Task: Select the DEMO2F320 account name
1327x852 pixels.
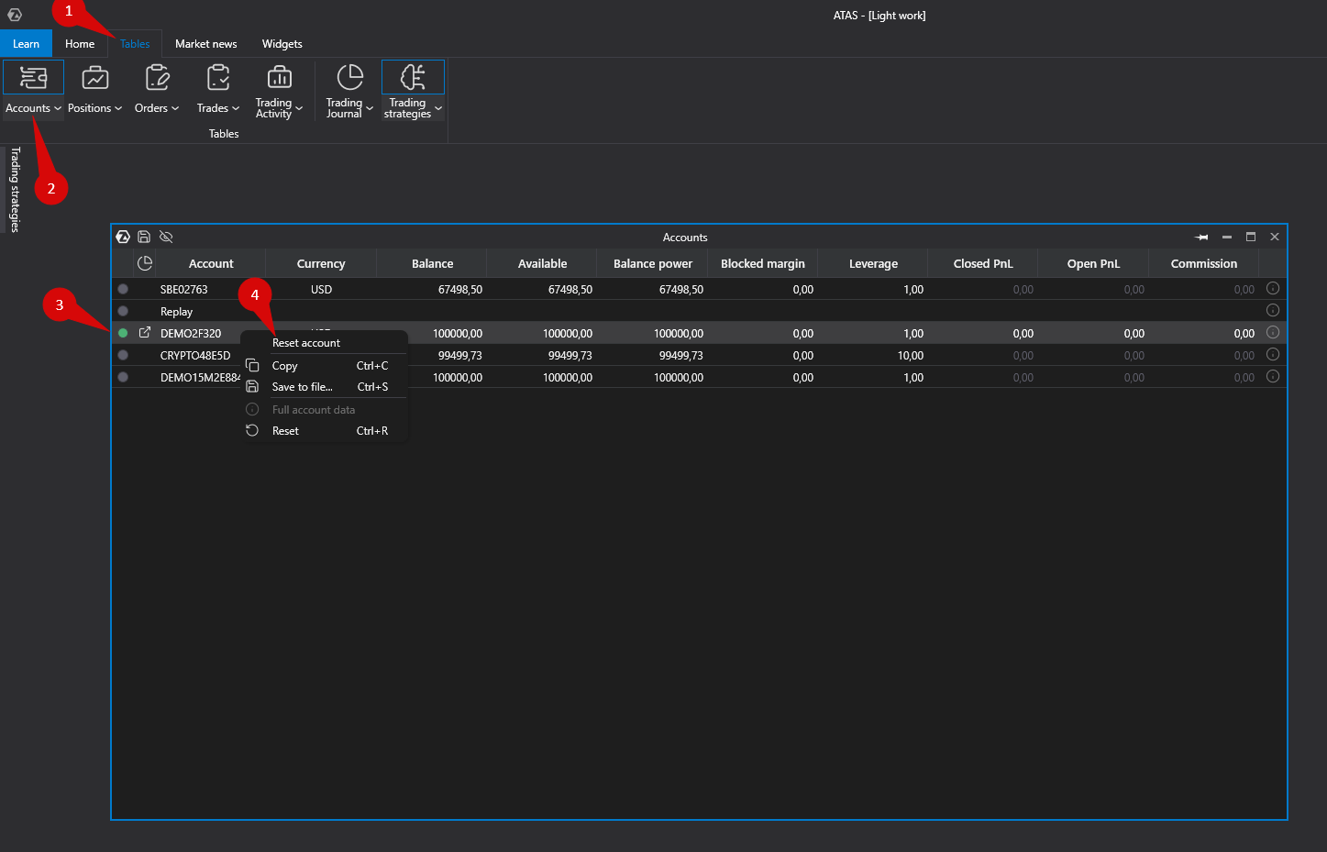Action: tap(191, 334)
